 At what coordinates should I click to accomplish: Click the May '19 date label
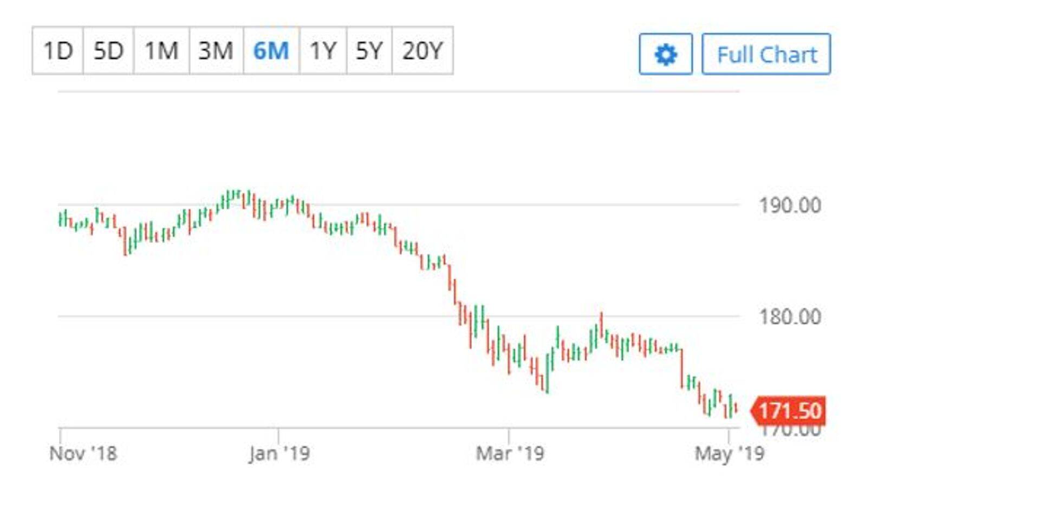tap(730, 454)
